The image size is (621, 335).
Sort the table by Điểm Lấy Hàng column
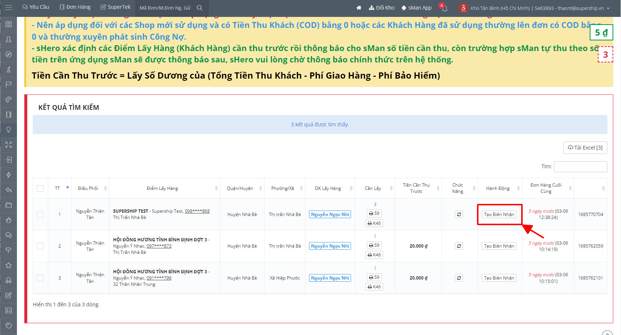point(165,188)
